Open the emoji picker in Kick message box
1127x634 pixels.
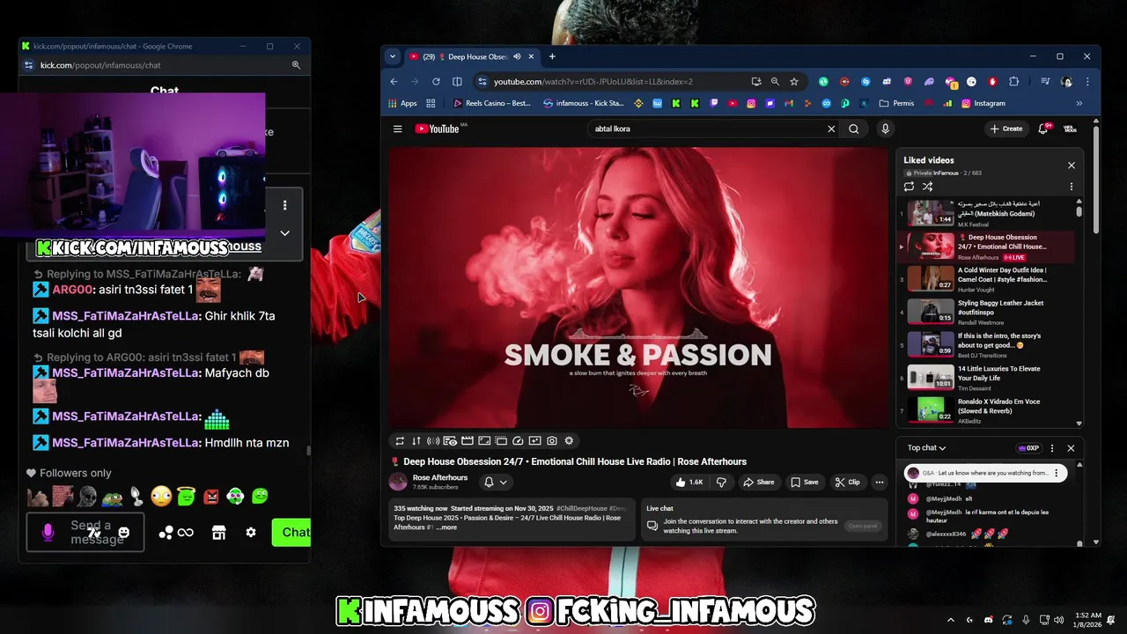(124, 533)
